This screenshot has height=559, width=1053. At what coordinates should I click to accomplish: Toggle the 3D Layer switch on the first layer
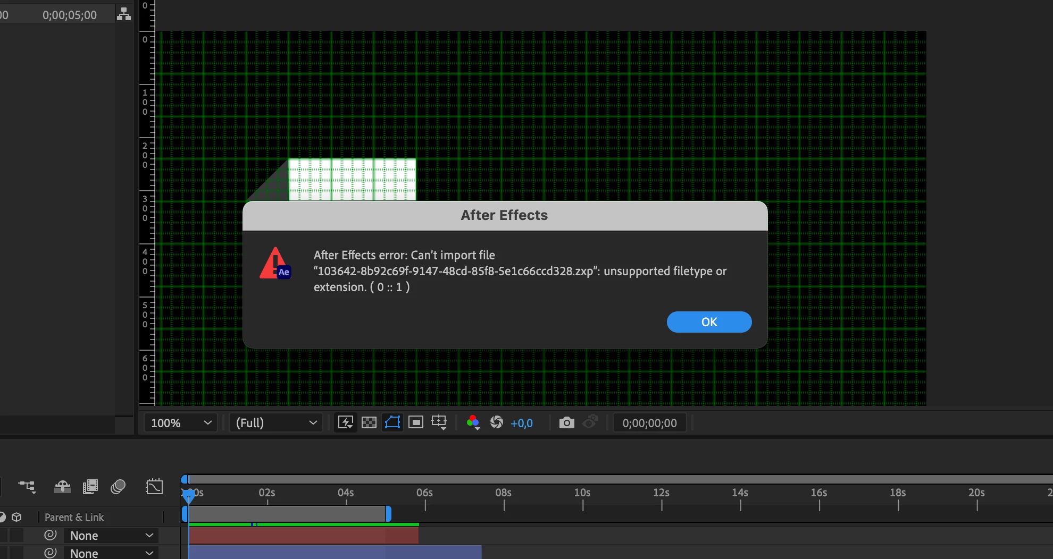tap(17, 535)
